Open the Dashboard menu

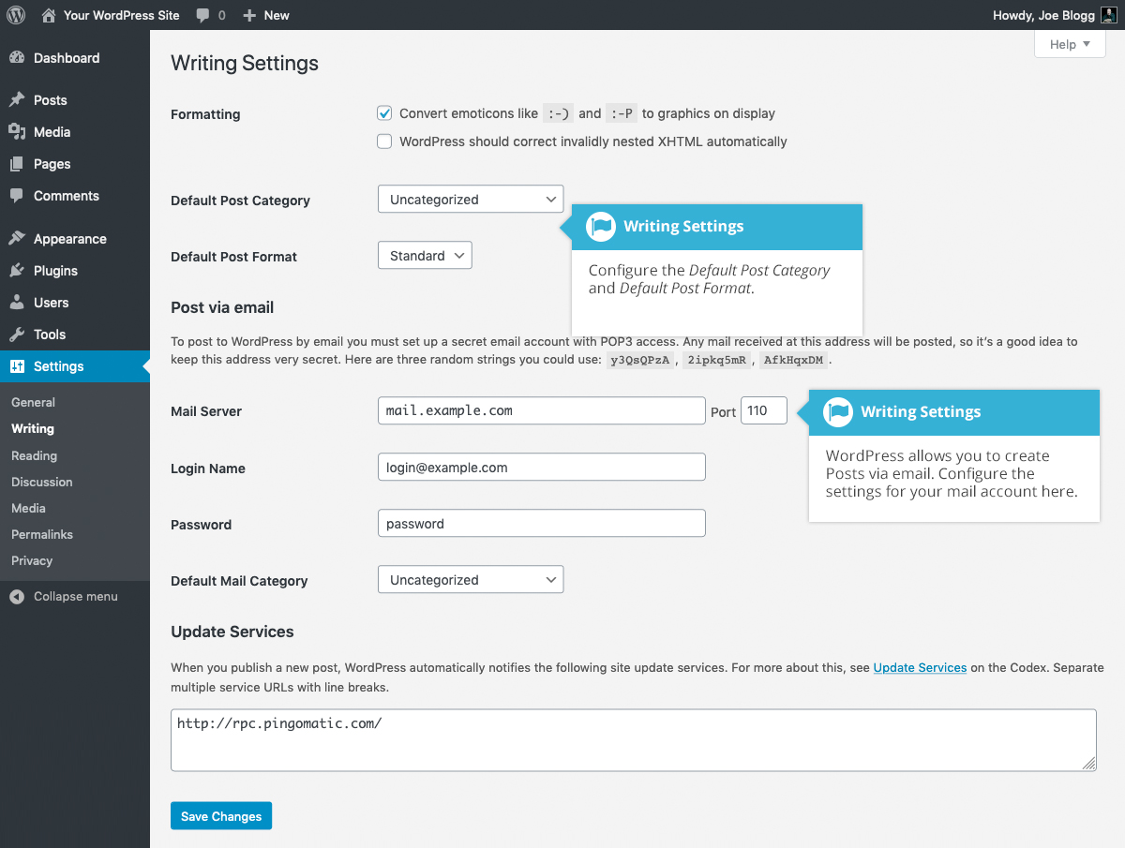[75, 58]
